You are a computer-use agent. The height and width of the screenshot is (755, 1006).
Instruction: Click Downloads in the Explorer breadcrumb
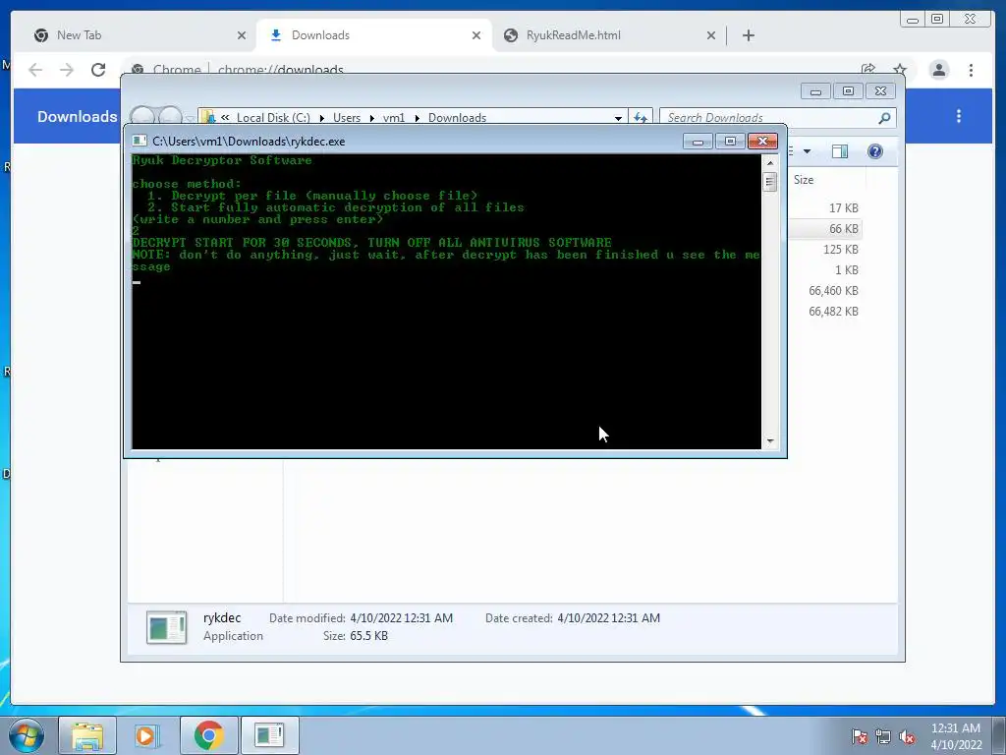[x=458, y=118]
